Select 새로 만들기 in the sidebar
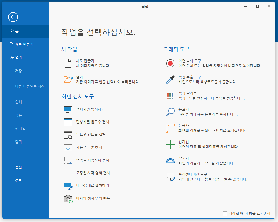Viewport: 278px width, 222px height. [x=25, y=44]
